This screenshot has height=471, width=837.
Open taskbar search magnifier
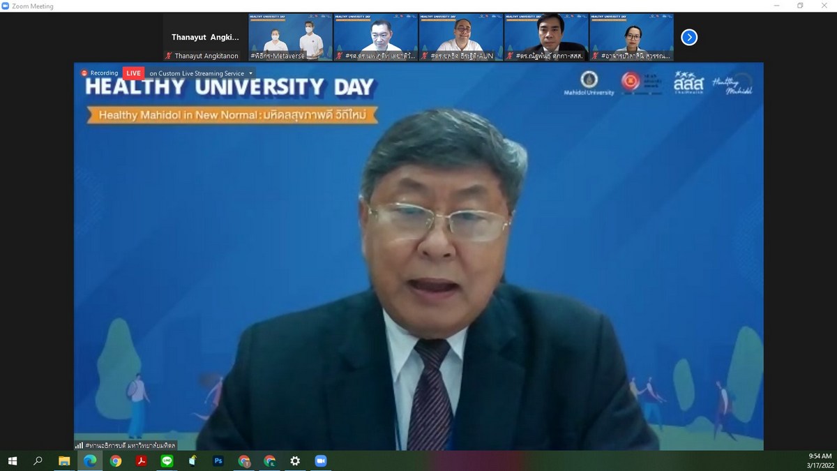(38, 461)
